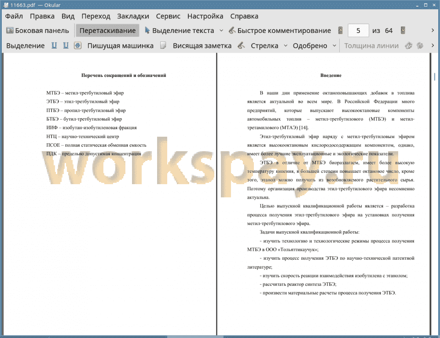Viewport: 440px width, 338px height.
Task: Click the vertical scrollbar handle
Action: 435,77
